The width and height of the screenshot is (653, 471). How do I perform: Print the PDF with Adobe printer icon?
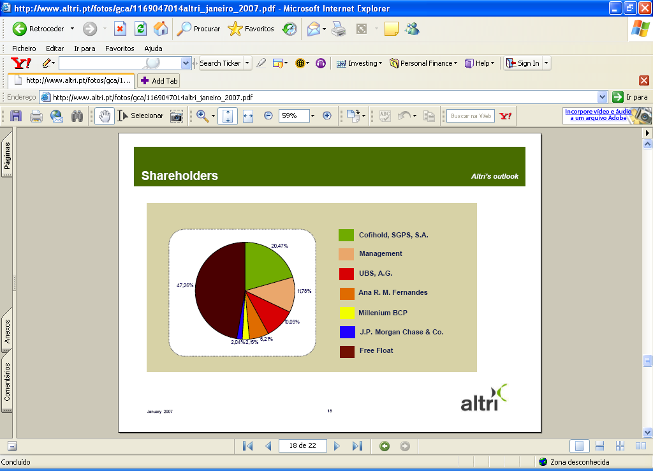[36, 116]
